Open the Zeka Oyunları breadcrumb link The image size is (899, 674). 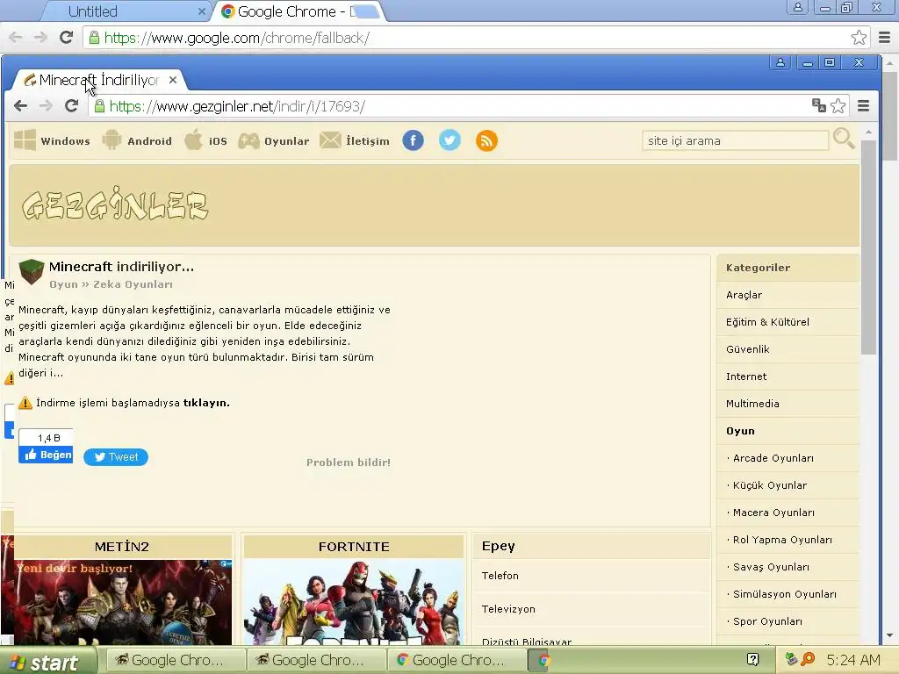pos(133,284)
